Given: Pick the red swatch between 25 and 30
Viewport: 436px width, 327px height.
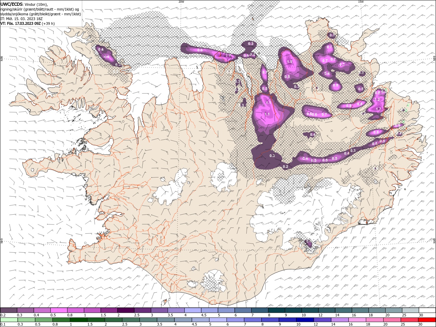Looking at the screenshot, I should tap(409, 320).
